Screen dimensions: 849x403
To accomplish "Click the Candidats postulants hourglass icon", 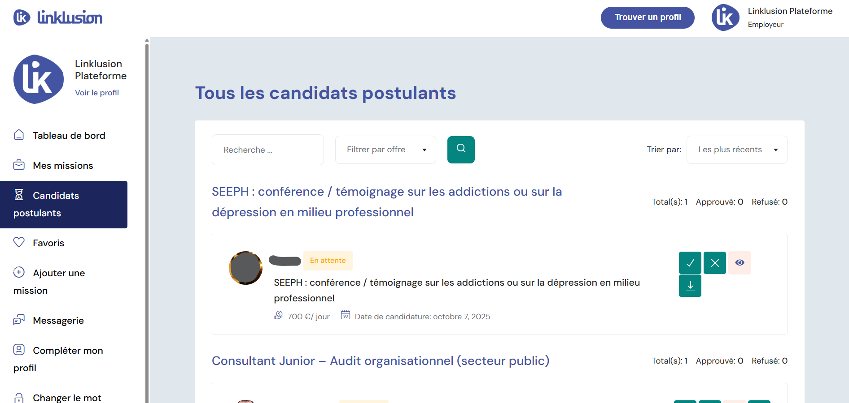I will click(x=19, y=195).
